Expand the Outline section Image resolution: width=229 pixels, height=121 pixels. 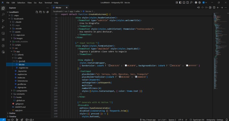click(29, 113)
